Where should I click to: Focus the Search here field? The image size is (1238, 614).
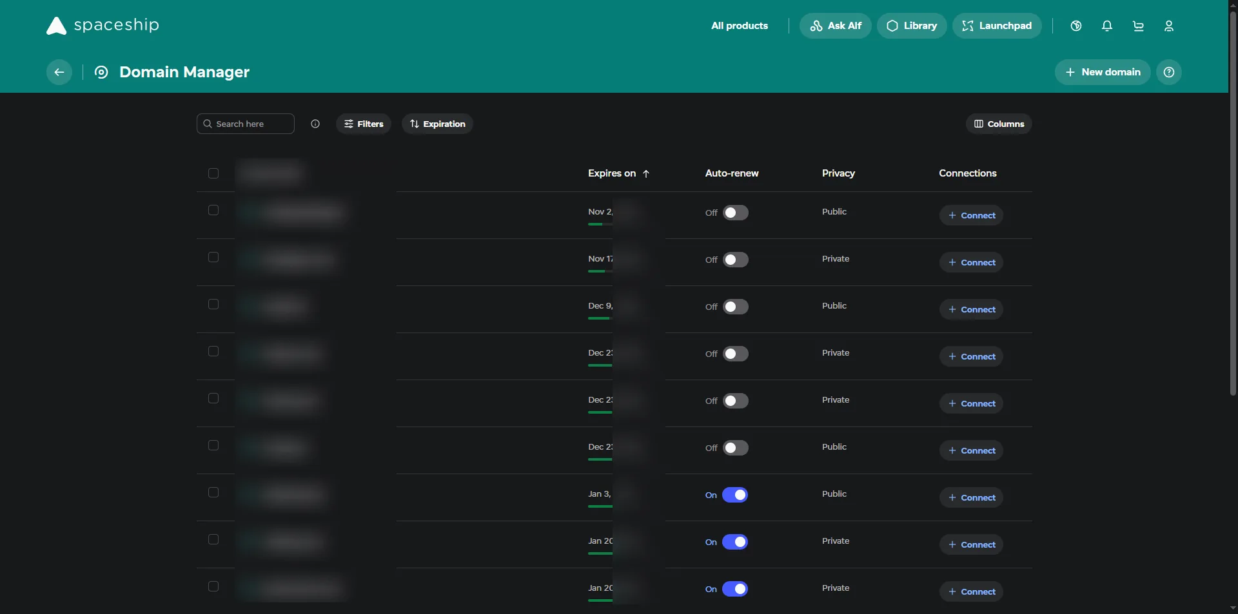[x=246, y=124]
